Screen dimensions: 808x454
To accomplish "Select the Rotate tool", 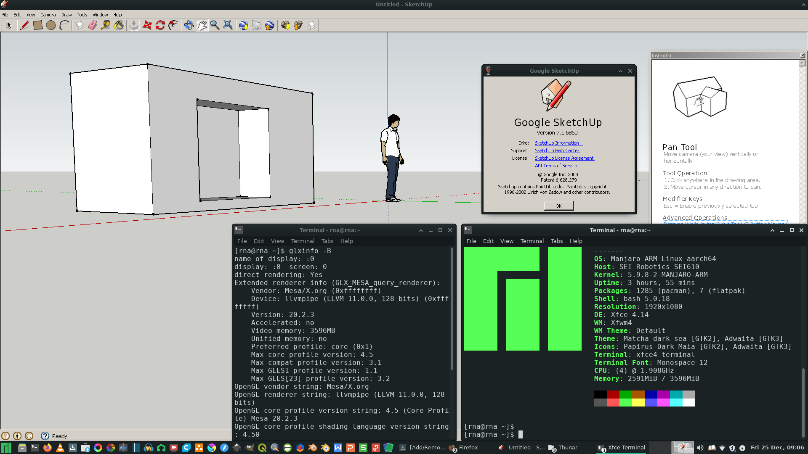I will point(160,25).
